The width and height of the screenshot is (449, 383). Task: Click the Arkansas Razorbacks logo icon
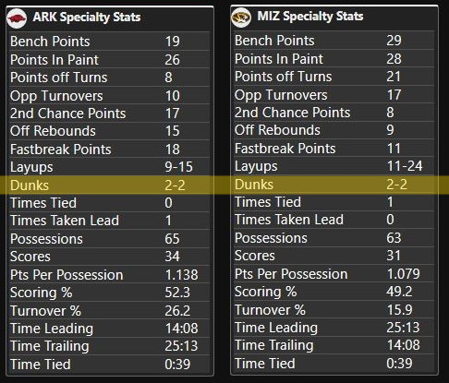pyautogui.click(x=17, y=18)
